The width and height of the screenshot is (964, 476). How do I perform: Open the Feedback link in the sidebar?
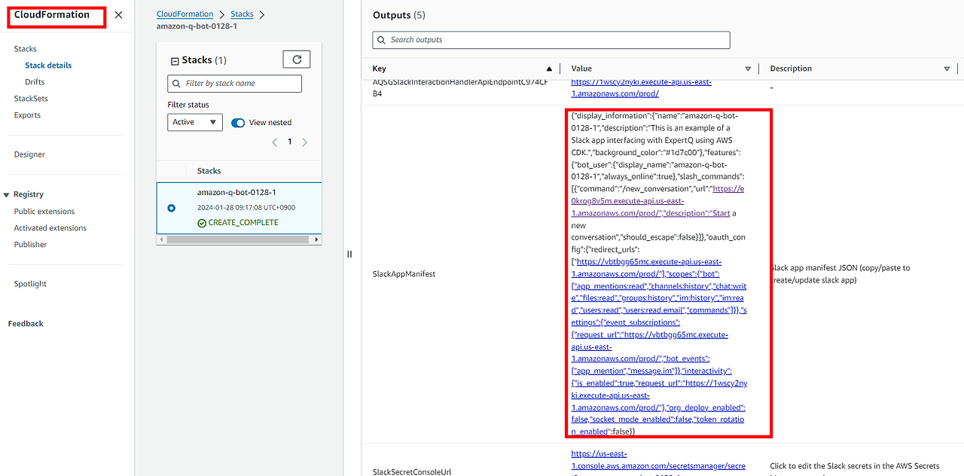pyautogui.click(x=26, y=324)
